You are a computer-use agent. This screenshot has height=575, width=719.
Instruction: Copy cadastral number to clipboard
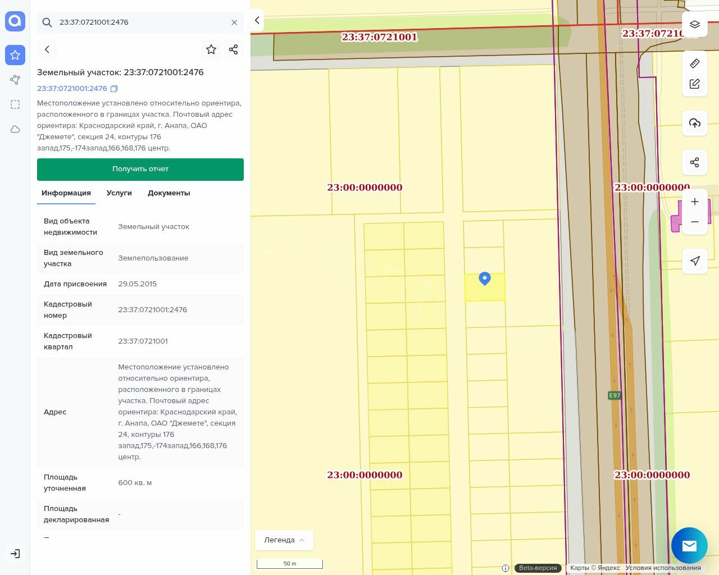pos(114,89)
